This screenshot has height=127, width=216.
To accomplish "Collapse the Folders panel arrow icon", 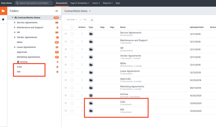I will [57, 11].
